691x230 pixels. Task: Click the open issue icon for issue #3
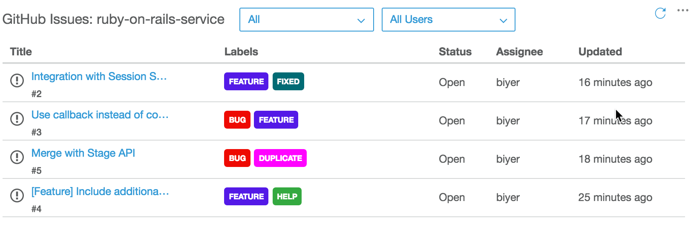[x=17, y=118]
